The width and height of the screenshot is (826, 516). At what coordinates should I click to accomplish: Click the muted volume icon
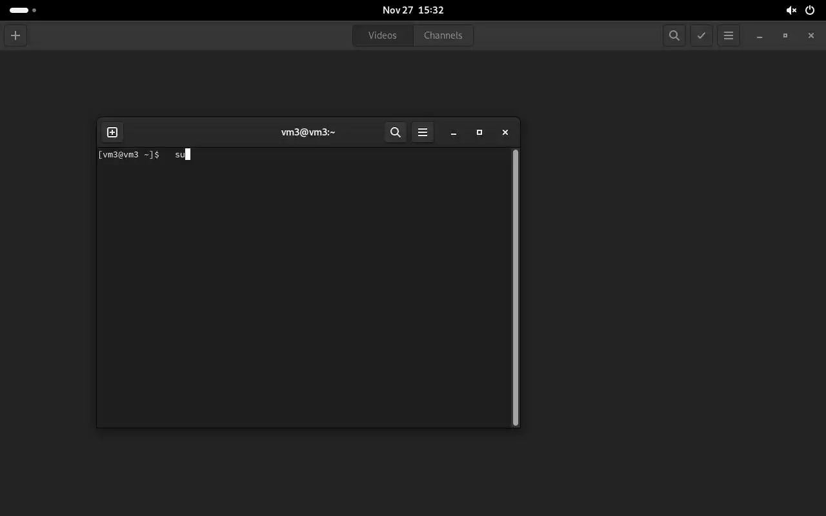(x=791, y=10)
